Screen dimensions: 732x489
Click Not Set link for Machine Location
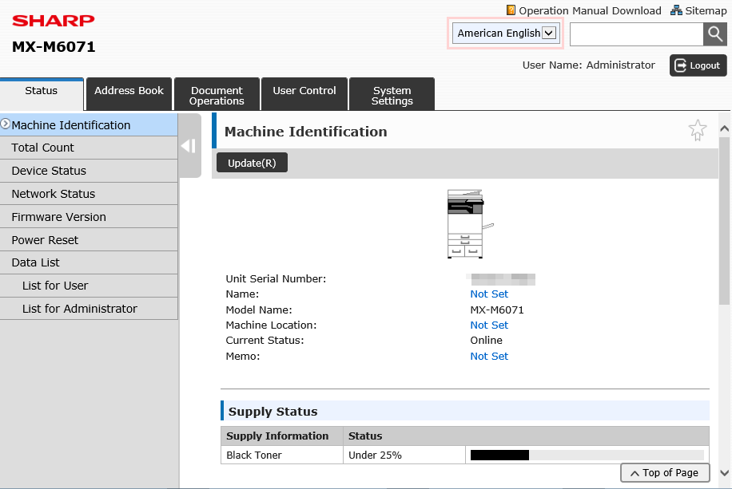pyautogui.click(x=489, y=325)
